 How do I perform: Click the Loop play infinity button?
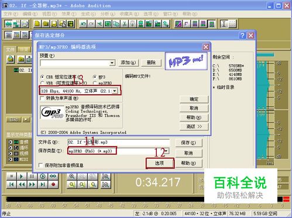pos(53,177)
